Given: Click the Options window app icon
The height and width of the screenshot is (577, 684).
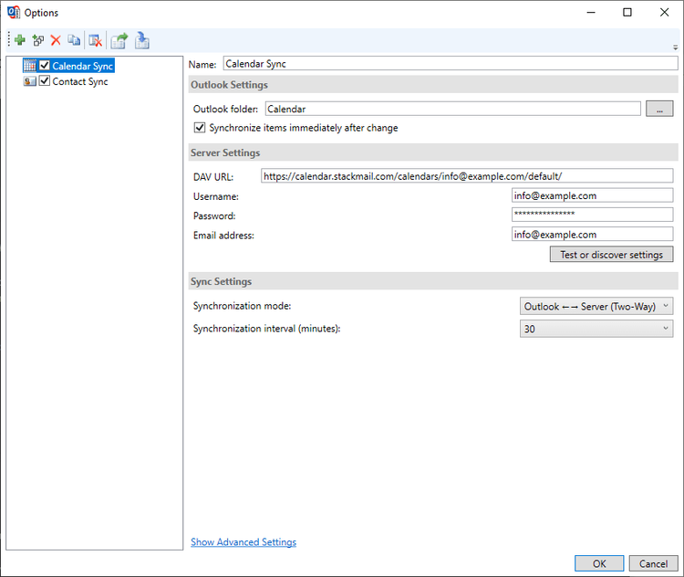Looking at the screenshot, I should (x=14, y=12).
